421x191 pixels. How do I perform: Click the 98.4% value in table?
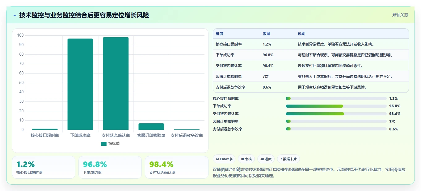pyautogui.click(x=268, y=66)
